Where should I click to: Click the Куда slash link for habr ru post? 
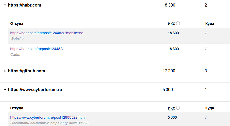click(x=206, y=49)
